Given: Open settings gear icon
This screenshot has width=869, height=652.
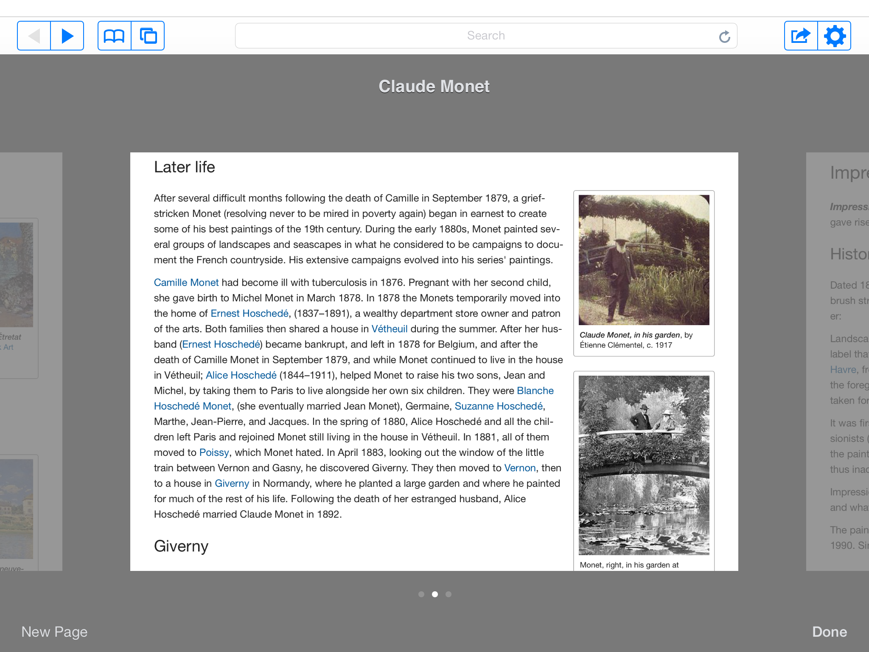Looking at the screenshot, I should (x=834, y=36).
